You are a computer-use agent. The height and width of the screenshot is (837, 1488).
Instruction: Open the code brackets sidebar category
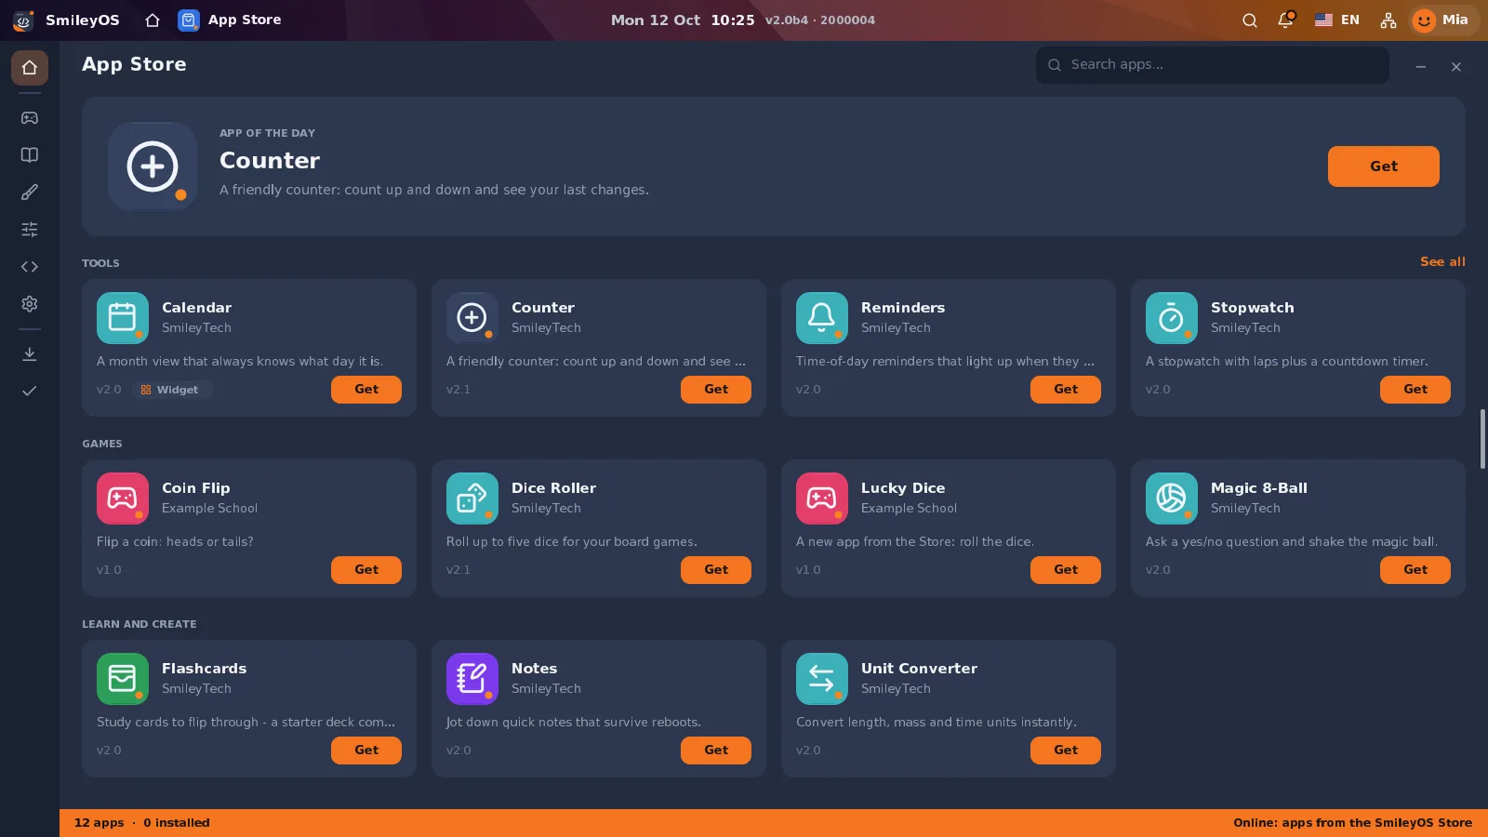pyautogui.click(x=30, y=267)
